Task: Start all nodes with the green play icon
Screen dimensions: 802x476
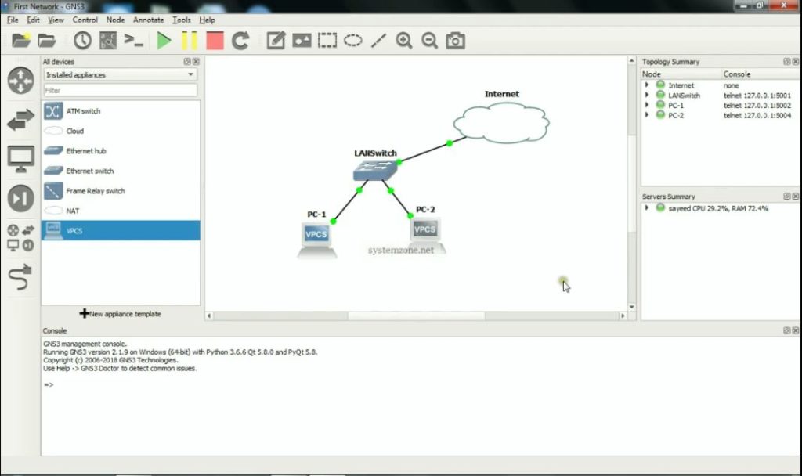Action: pyautogui.click(x=164, y=40)
